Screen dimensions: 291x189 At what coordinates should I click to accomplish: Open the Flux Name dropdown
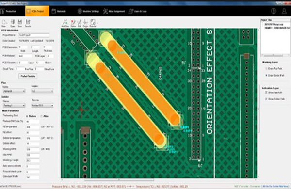[14, 91]
